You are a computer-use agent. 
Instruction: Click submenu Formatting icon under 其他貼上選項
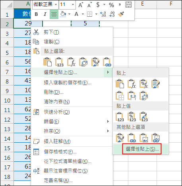click(120, 138)
